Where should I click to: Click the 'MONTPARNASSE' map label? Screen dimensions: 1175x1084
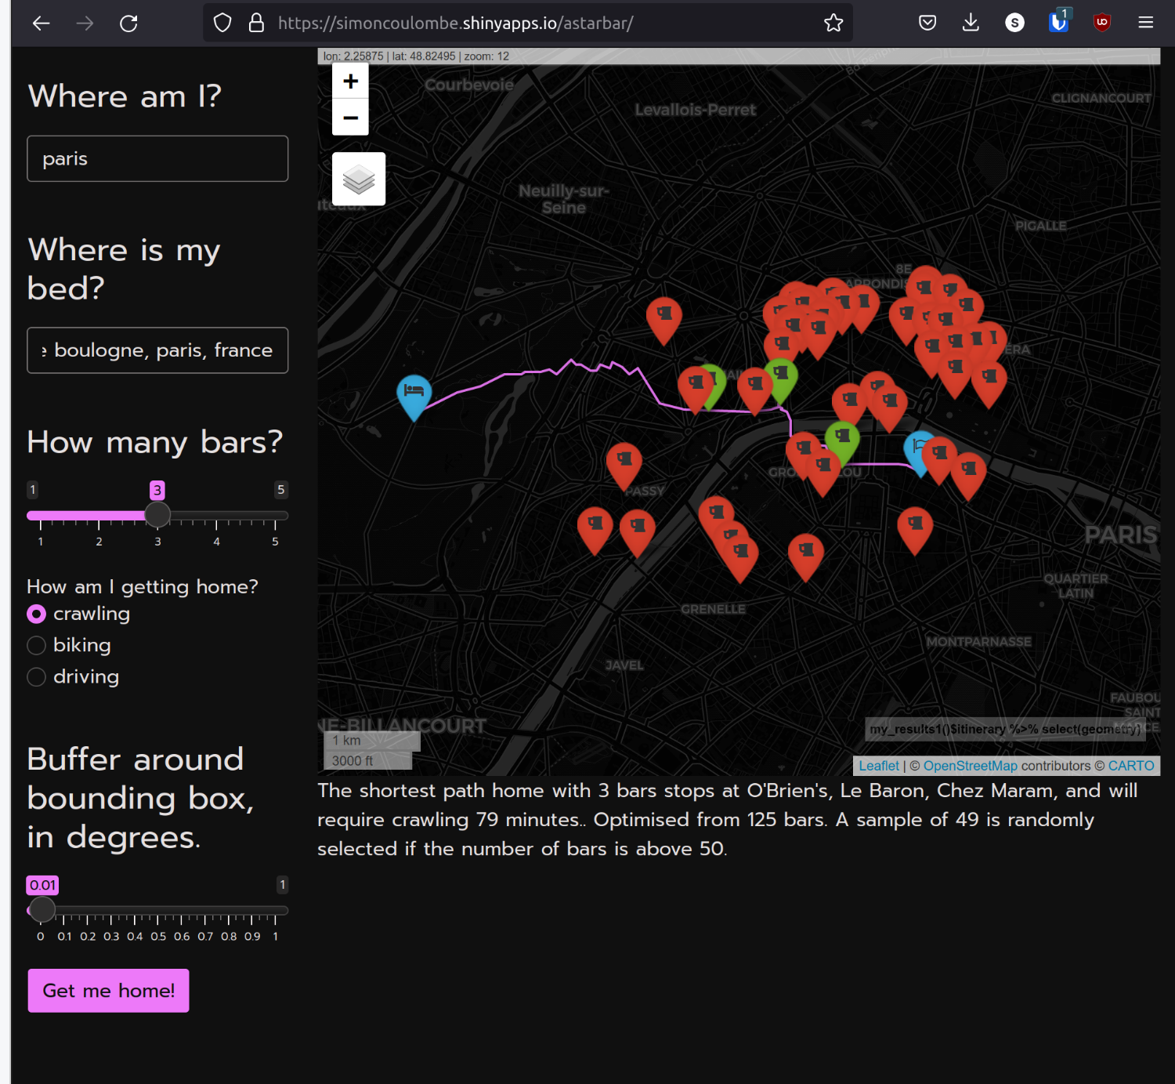pyautogui.click(x=979, y=642)
